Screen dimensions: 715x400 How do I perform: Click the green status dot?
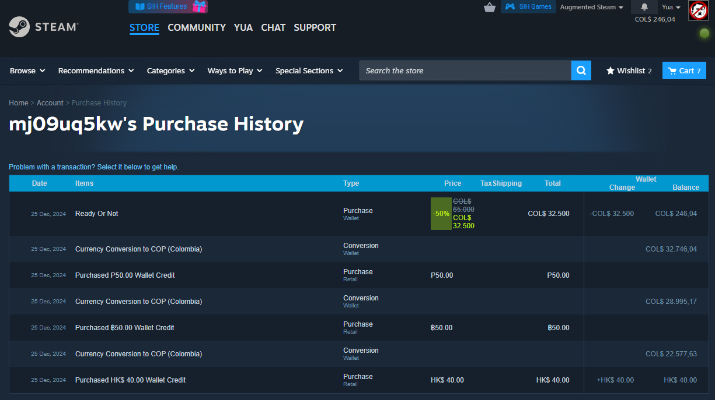(x=704, y=33)
